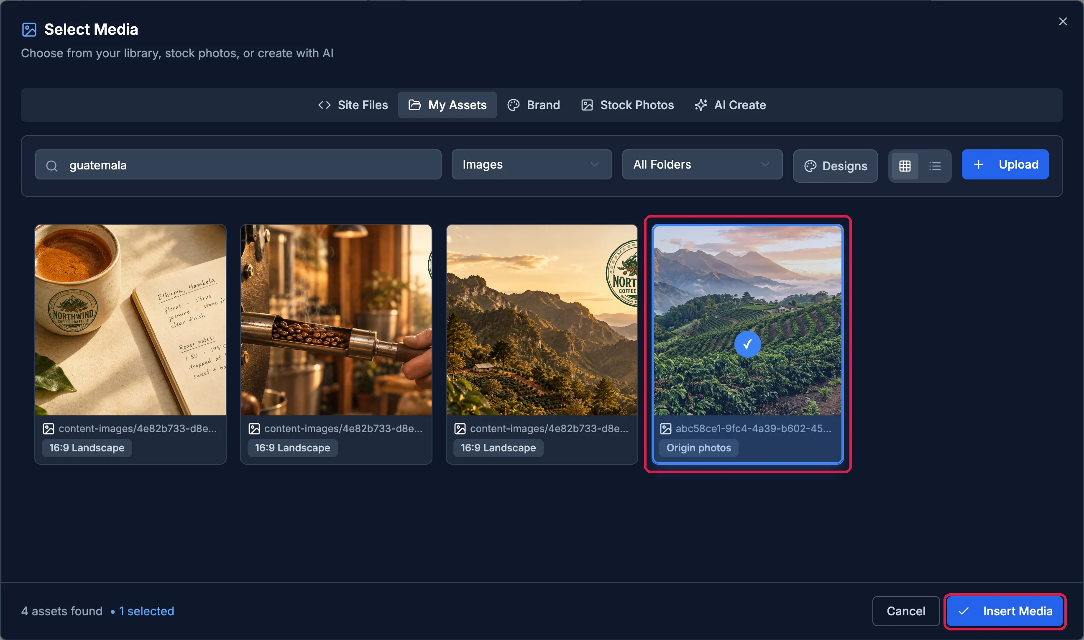Switch to grid view layout

(905, 166)
